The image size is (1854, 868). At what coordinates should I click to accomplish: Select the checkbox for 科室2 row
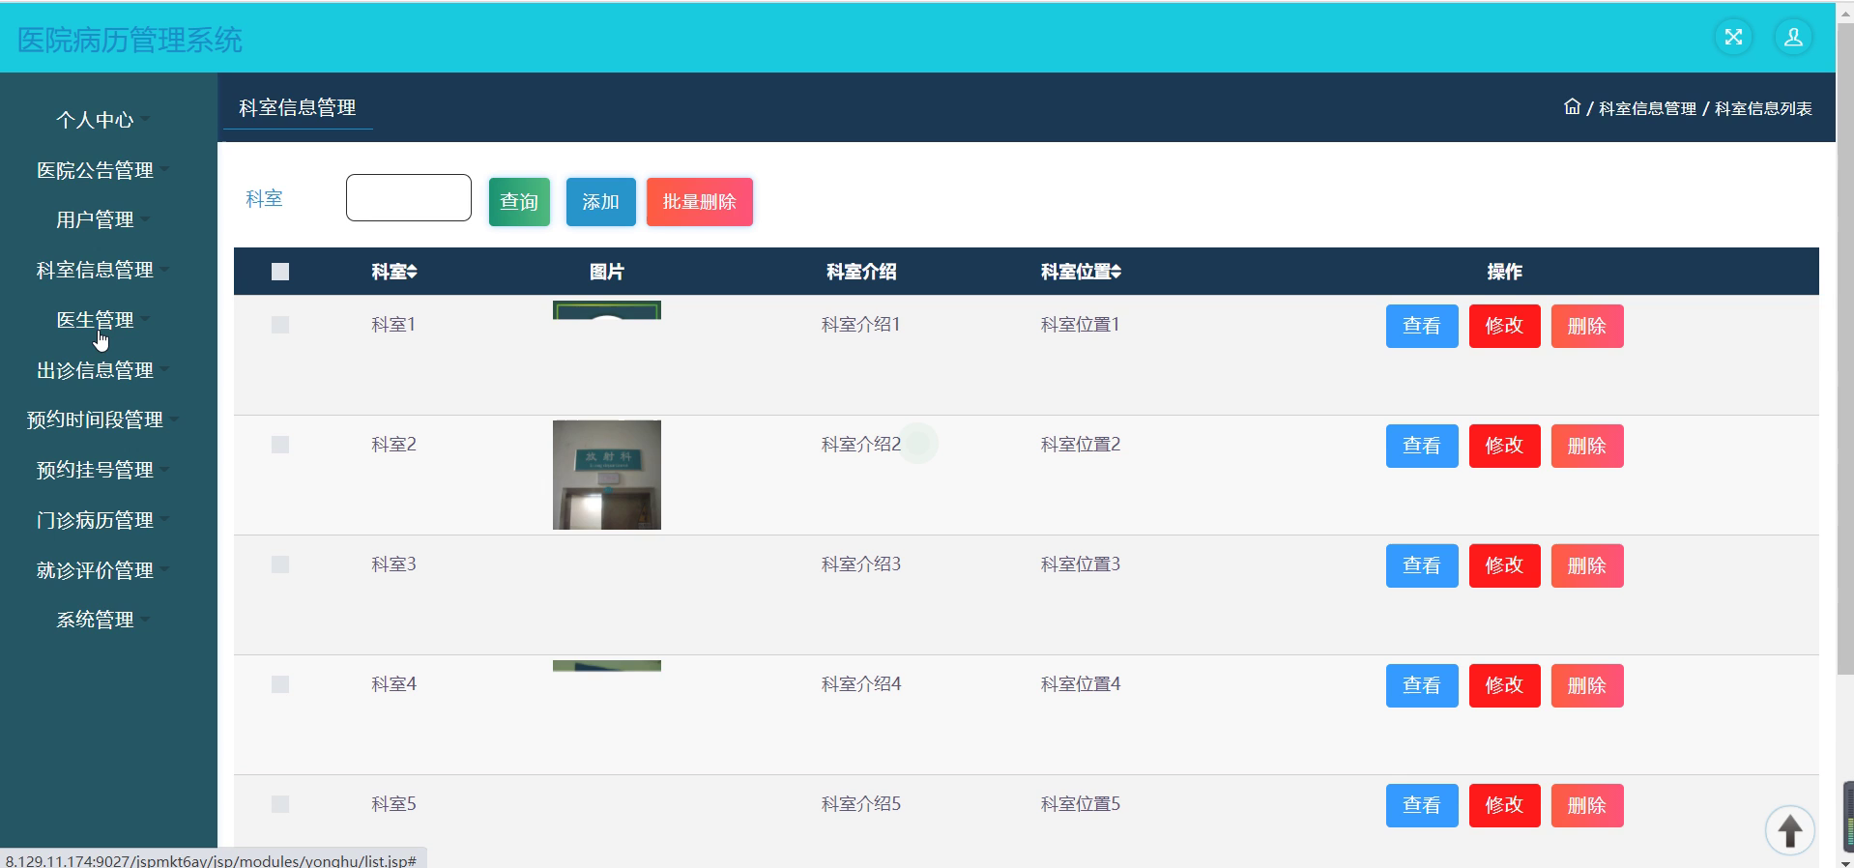(x=280, y=445)
